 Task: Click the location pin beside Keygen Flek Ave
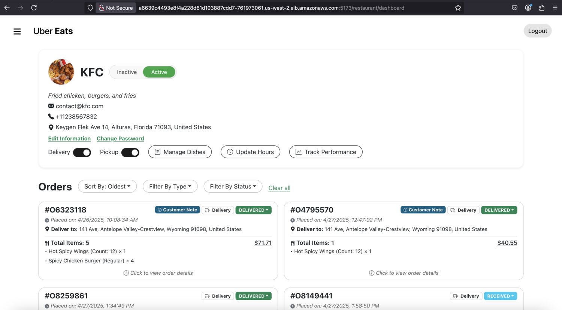(51, 127)
